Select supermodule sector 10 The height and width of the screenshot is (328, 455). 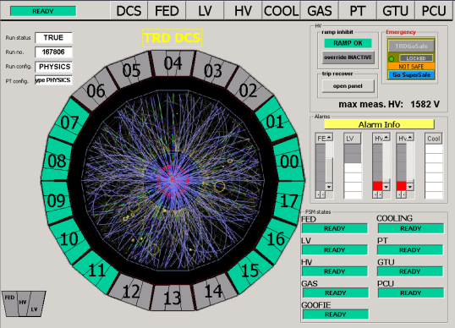coord(69,239)
